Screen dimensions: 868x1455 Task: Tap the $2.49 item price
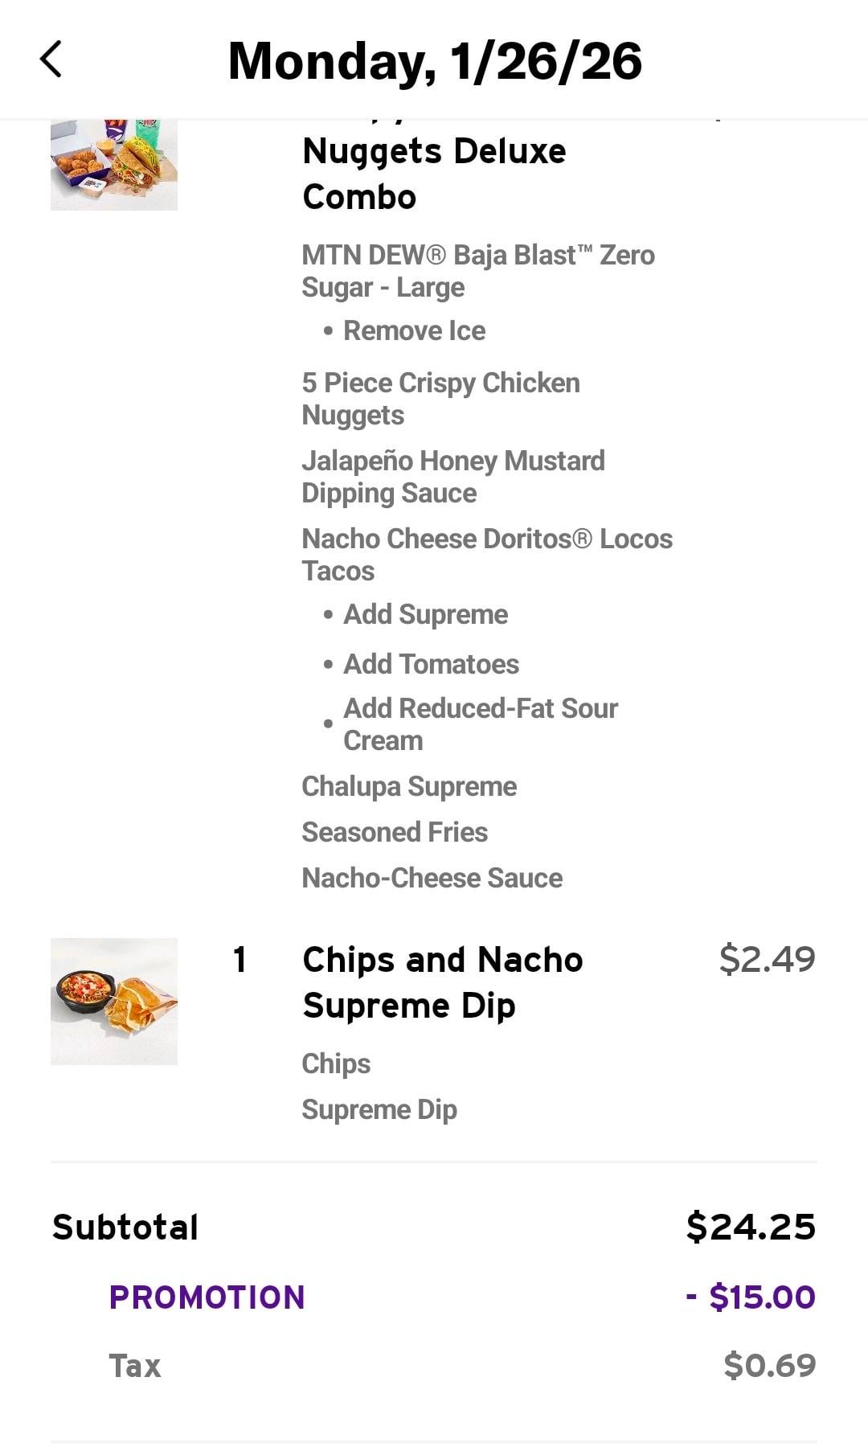click(x=767, y=958)
